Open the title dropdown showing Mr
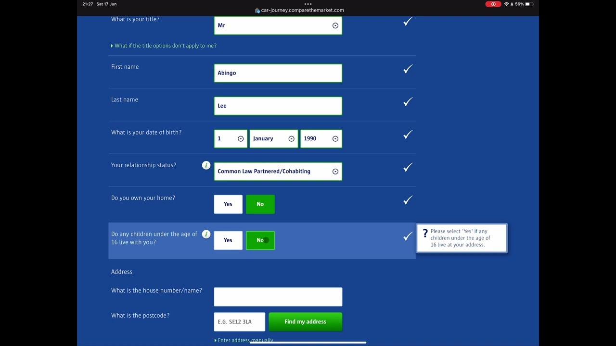 (278, 25)
